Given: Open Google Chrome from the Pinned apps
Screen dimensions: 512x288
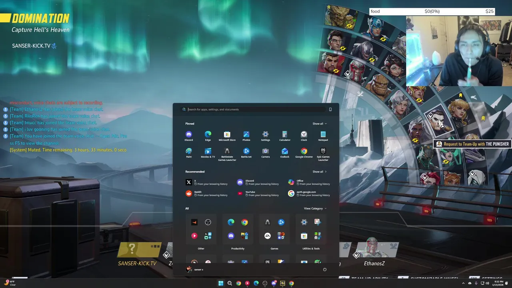Looking at the screenshot, I should (304, 153).
